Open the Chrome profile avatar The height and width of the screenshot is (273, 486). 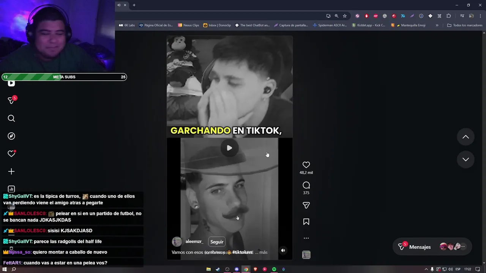[x=471, y=16]
